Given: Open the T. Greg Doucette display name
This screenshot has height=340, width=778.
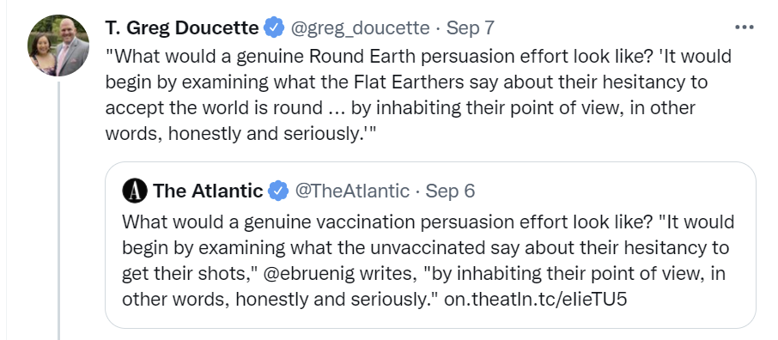Looking at the screenshot, I should (x=182, y=27).
